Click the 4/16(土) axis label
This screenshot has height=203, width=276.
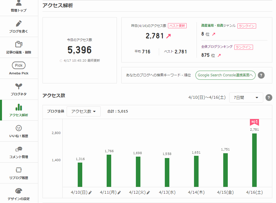pyautogui.click(x=254, y=193)
